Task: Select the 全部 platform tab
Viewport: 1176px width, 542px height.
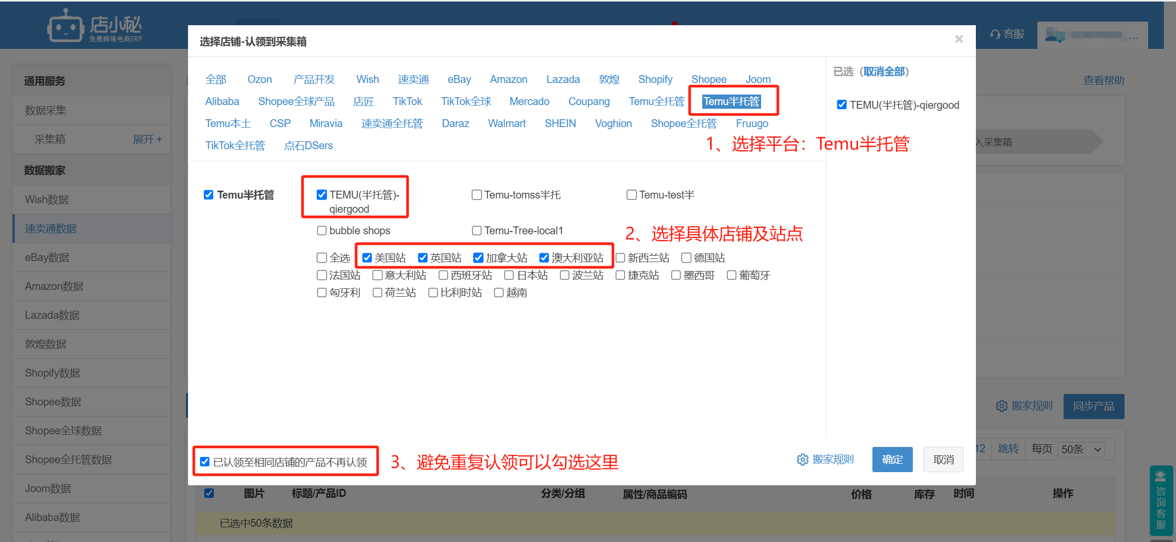Action: (x=216, y=79)
